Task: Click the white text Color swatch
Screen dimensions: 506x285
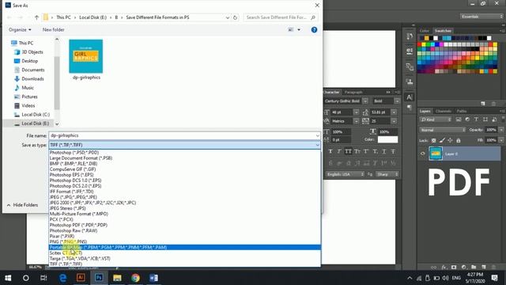Action: coord(387,139)
